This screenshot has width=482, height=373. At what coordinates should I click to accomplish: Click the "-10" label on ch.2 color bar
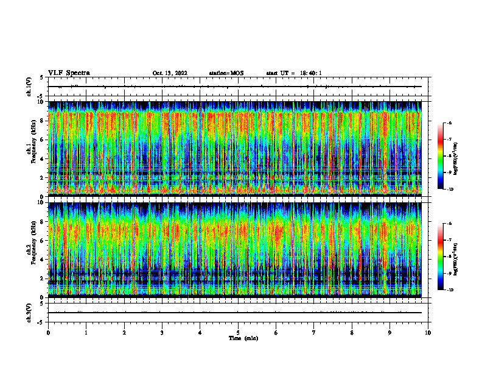pos(450,290)
